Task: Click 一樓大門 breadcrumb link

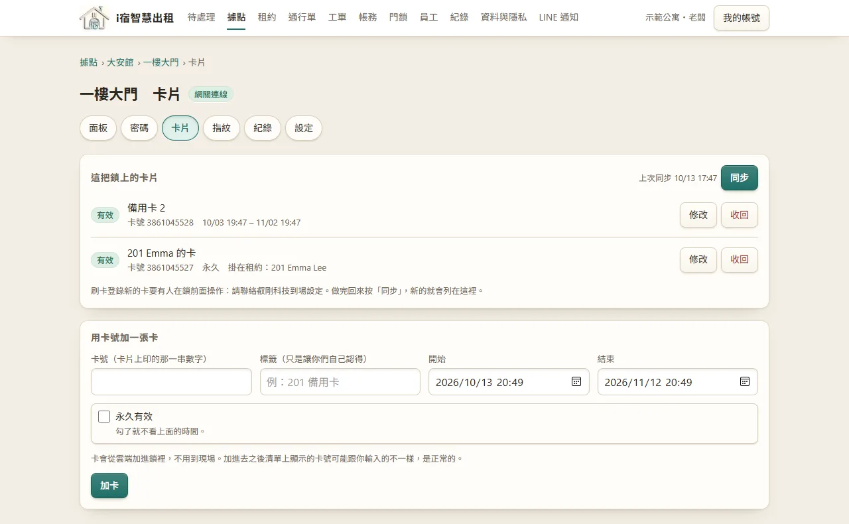Action: click(161, 62)
